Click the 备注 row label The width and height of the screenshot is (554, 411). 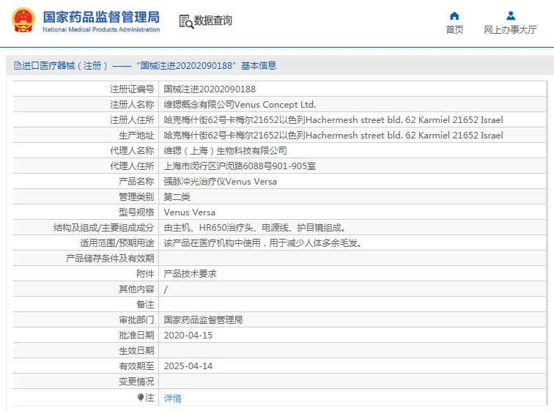pyautogui.click(x=145, y=304)
